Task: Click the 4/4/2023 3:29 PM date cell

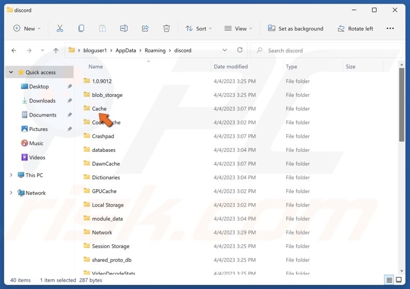Action: [235, 233]
